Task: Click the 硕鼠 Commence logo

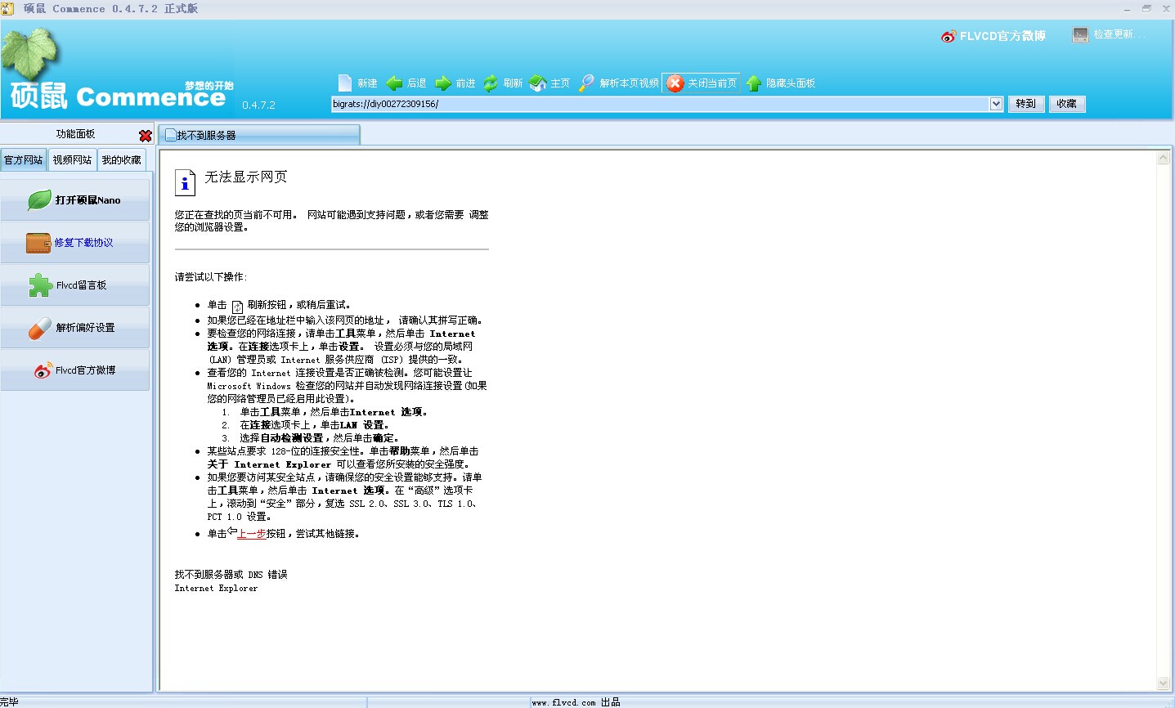Action: point(118,96)
